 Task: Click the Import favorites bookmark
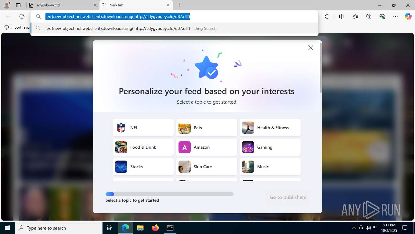[17, 27]
